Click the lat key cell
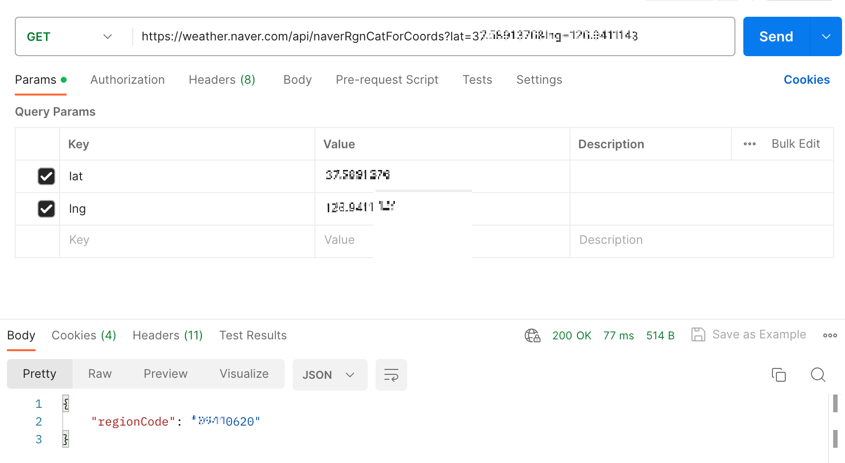 187,176
